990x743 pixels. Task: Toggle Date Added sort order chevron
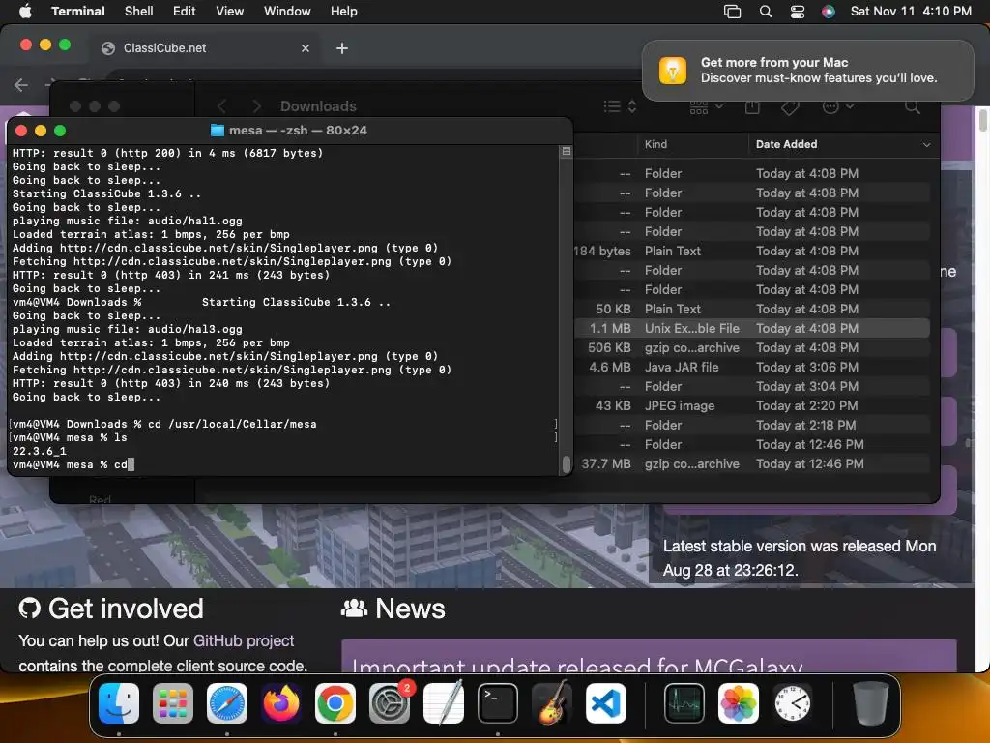point(926,145)
